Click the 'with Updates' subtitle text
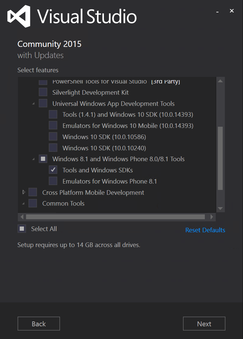This screenshot has height=339, width=243. 41,55
